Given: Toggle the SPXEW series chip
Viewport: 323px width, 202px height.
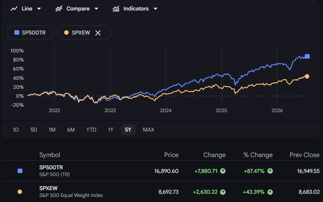Looking at the screenshot, I should [84, 33].
